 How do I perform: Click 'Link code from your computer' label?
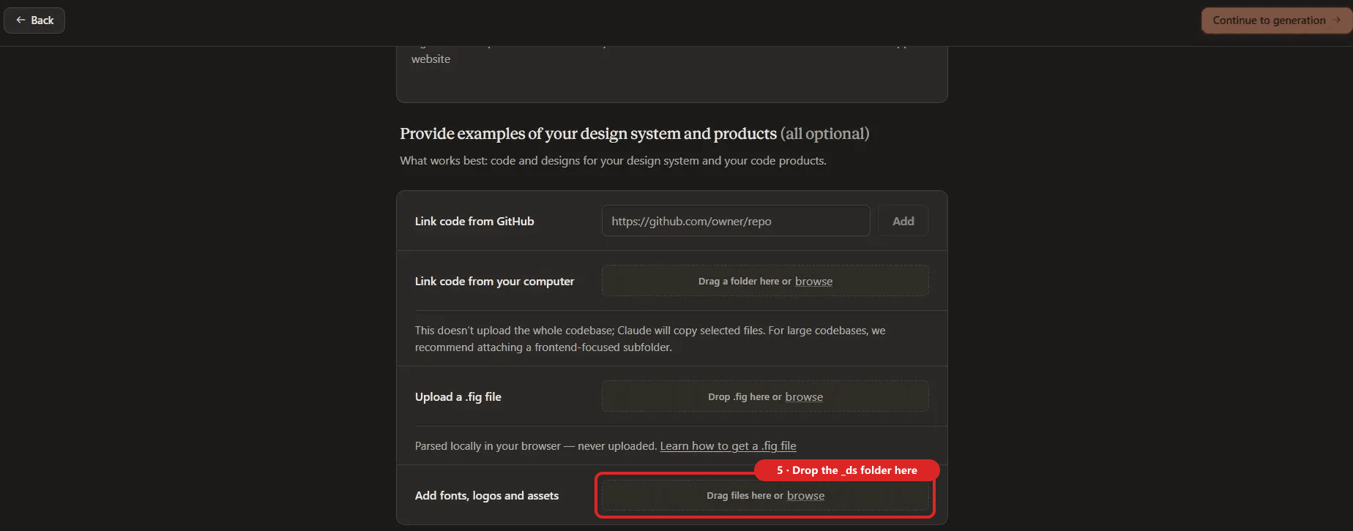point(494,281)
